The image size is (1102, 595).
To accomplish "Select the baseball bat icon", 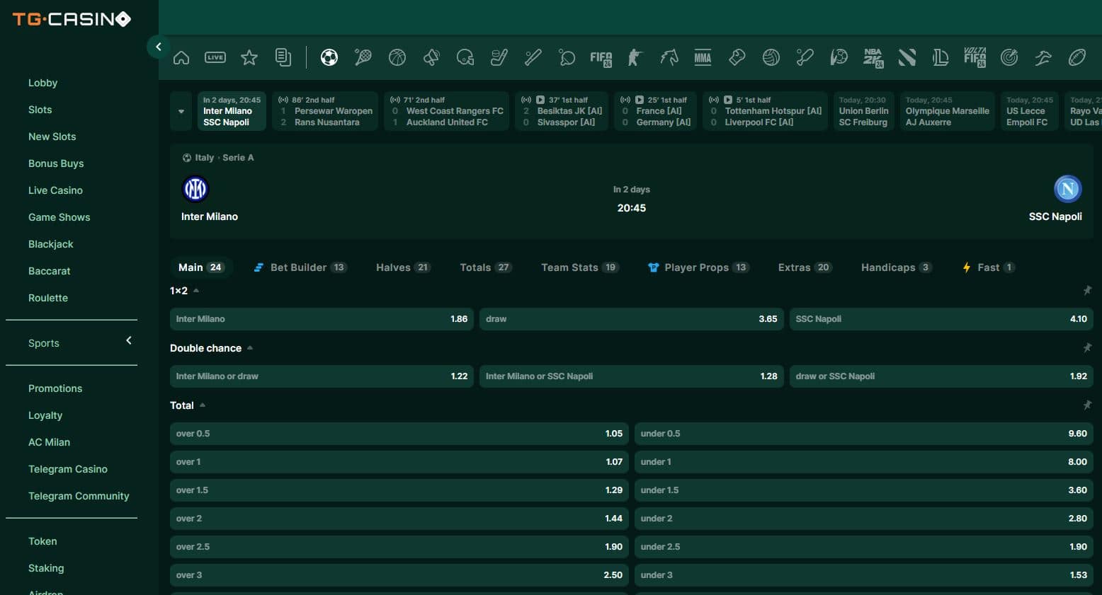I will pyautogui.click(x=533, y=57).
